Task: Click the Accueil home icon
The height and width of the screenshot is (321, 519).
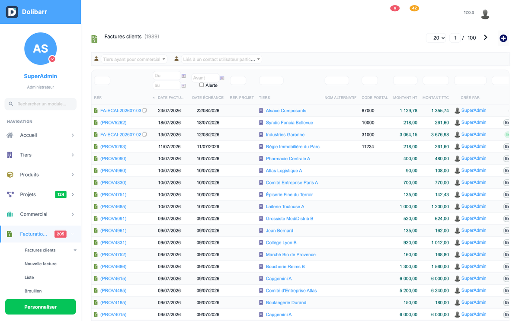Action: pyautogui.click(x=10, y=135)
